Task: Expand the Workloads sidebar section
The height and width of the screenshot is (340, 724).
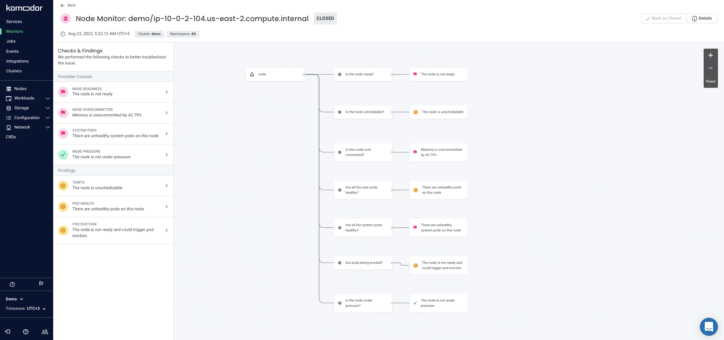Action: coord(48,98)
